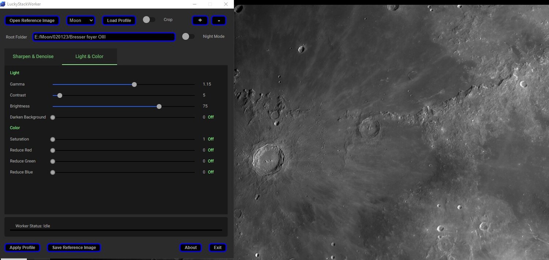
Task: Open the About dialog
Action: [x=191, y=248]
